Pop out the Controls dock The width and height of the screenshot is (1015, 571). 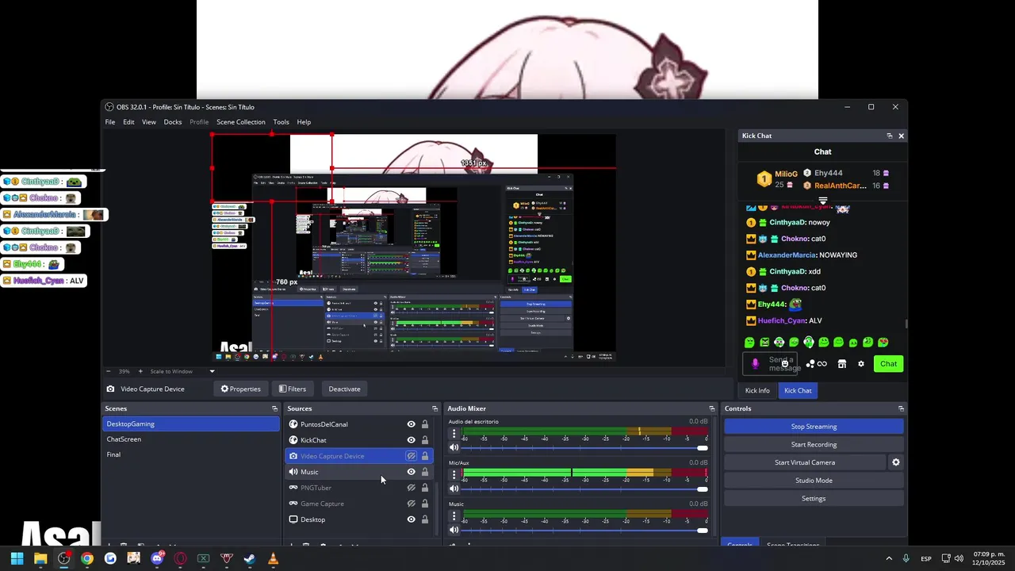901,408
